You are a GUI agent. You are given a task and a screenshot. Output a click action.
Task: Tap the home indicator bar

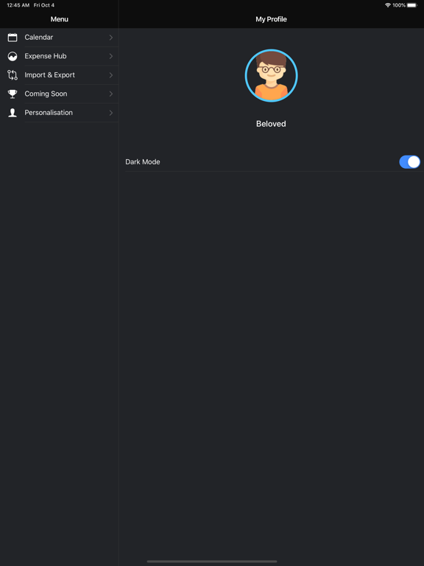212,562
